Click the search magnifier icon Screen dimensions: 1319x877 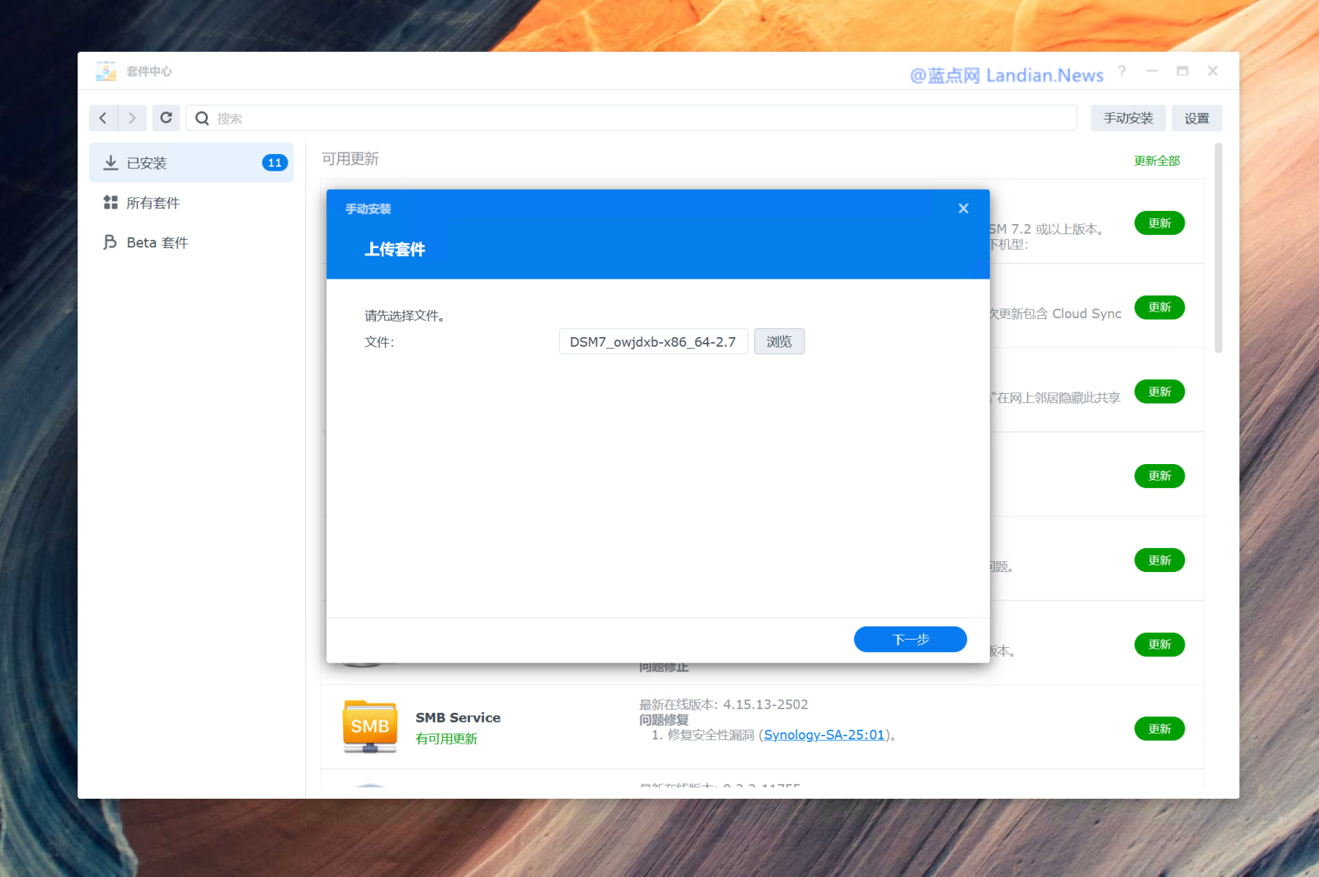tap(202, 118)
